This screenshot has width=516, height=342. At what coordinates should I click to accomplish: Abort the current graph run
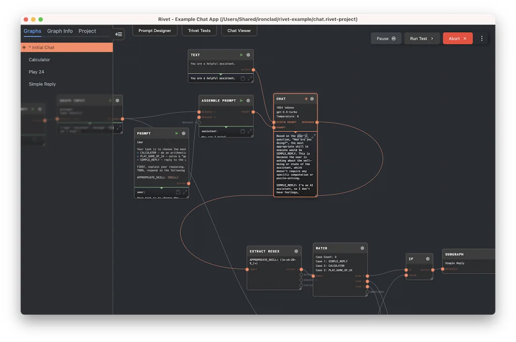point(457,38)
